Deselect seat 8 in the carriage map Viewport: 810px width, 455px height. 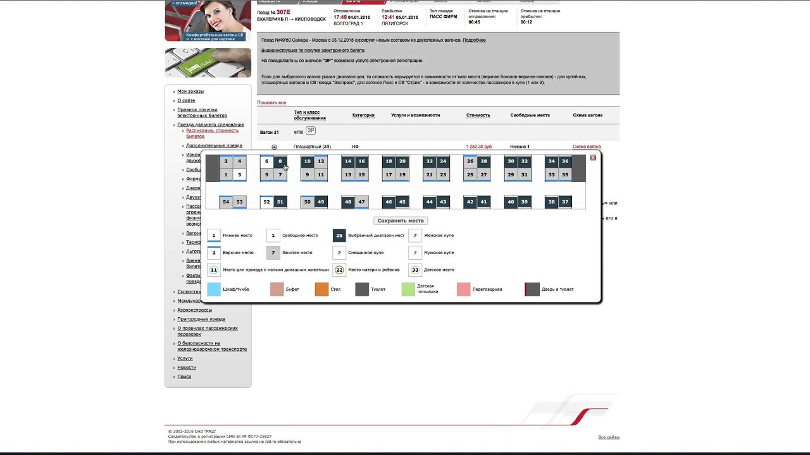280,161
